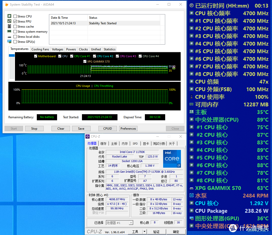
Task: Click the Stress cache chip icon
Action: pyautogui.click(x=9, y=26)
